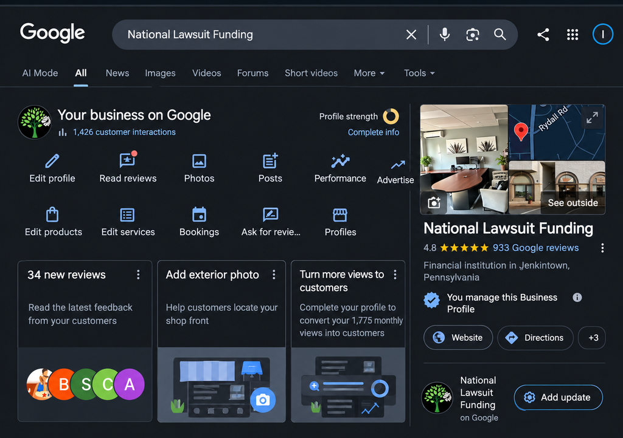Open Edit products shopping bag icon

pyautogui.click(x=52, y=214)
